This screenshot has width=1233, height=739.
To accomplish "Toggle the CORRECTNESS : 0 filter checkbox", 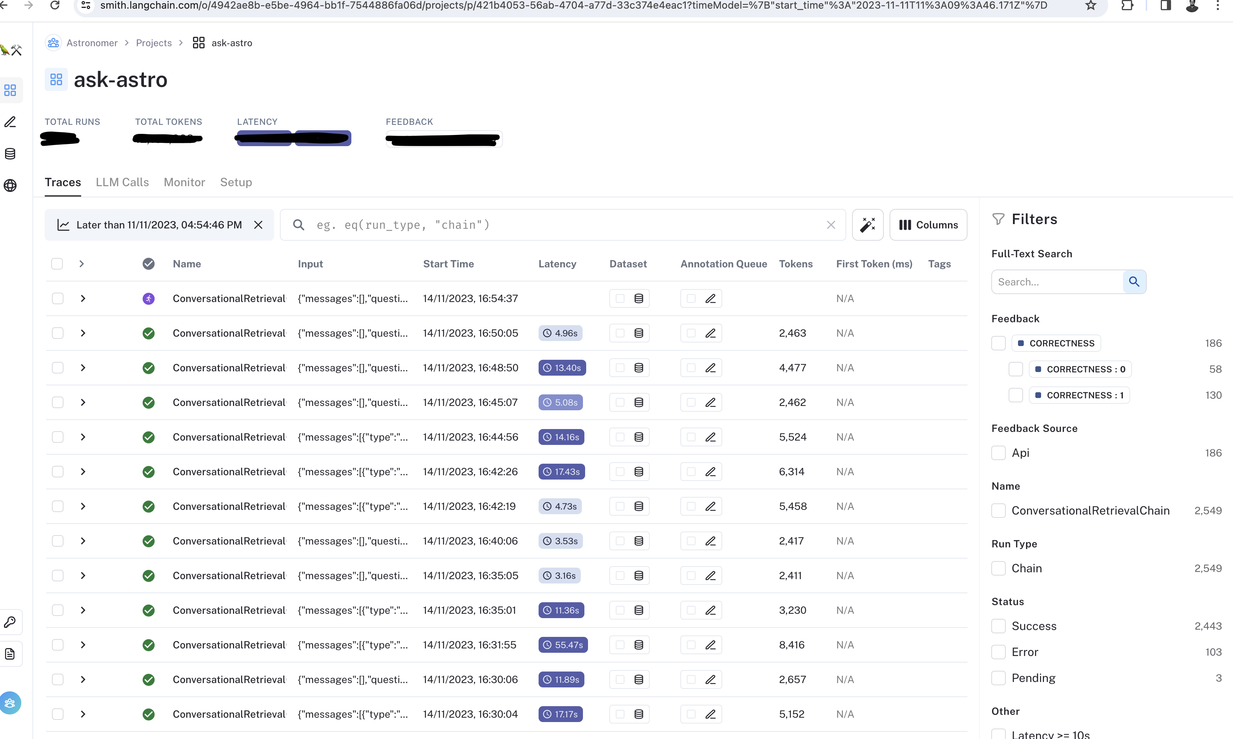I will pyautogui.click(x=1015, y=369).
